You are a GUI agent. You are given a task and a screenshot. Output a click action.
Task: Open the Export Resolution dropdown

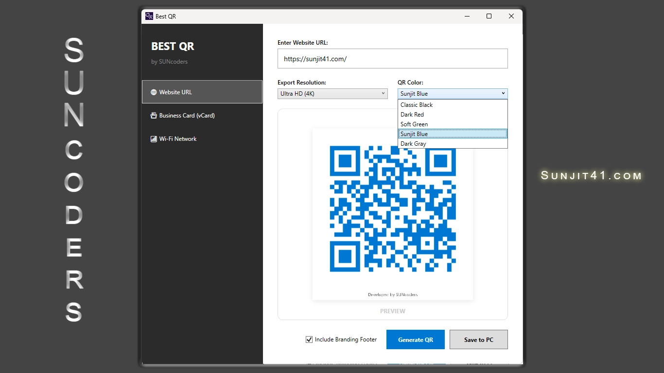pos(332,94)
